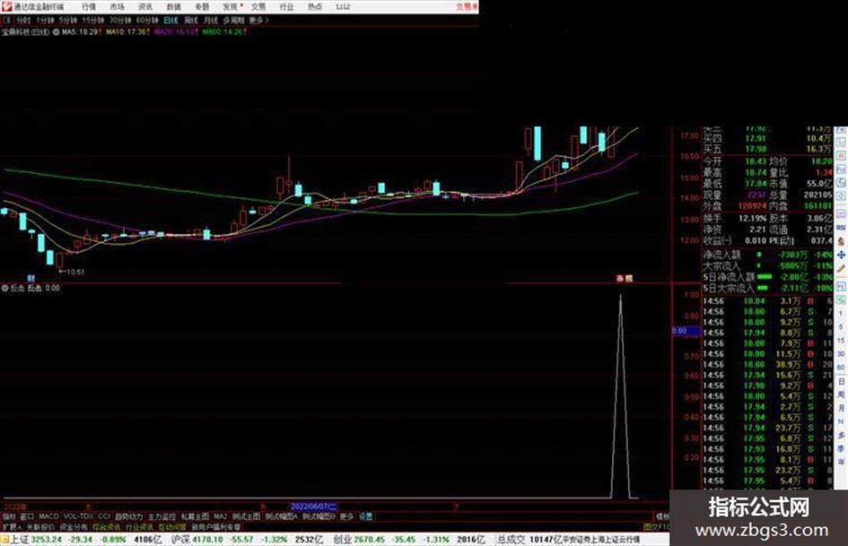Open the 行业资讯 tab
The image size is (848, 546).
[139, 526]
